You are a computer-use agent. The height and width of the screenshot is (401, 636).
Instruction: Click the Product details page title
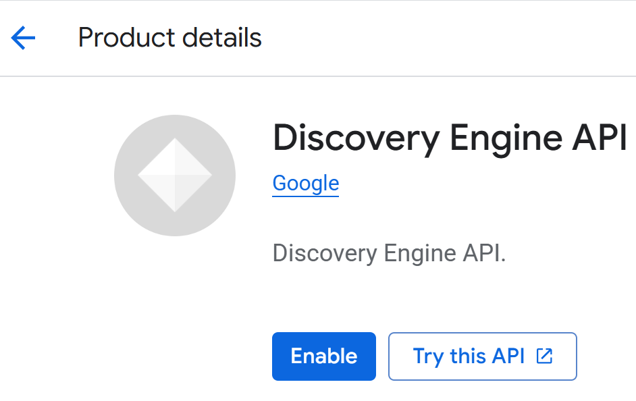(x=169, y=38)
